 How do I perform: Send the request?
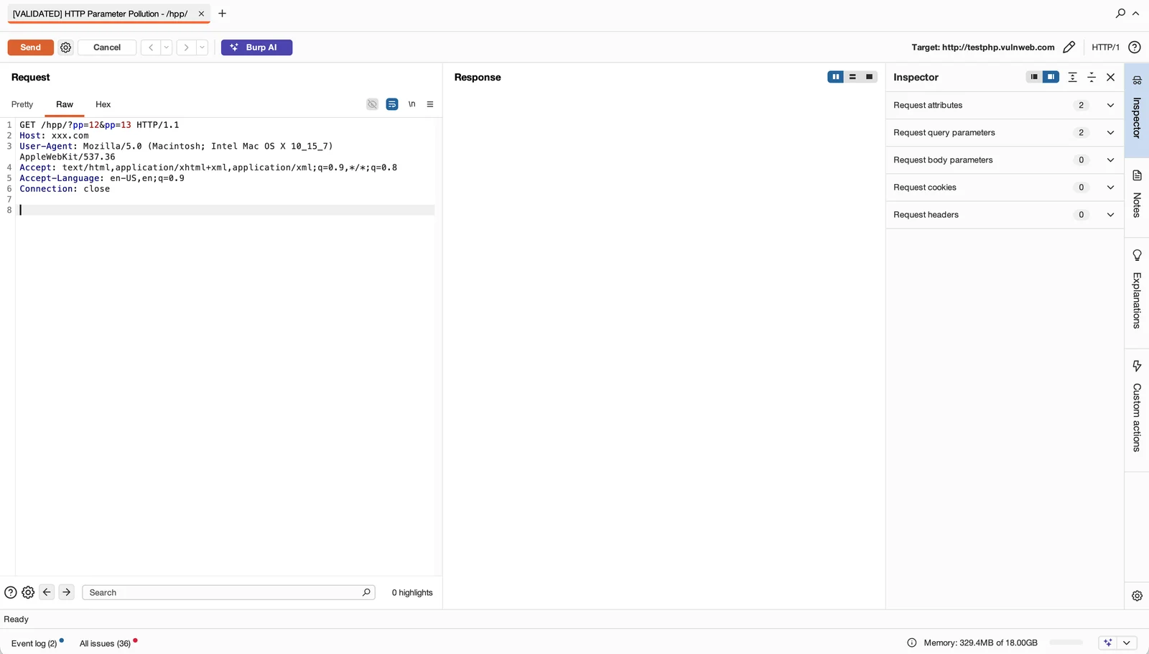[31, 47]
